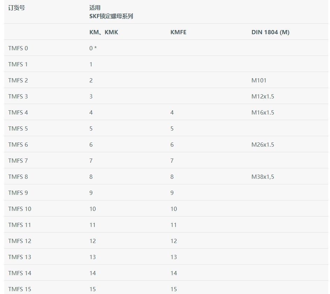330x294 pixels.
Task: Select the KM、KMK column header
Action: point(104,32)
